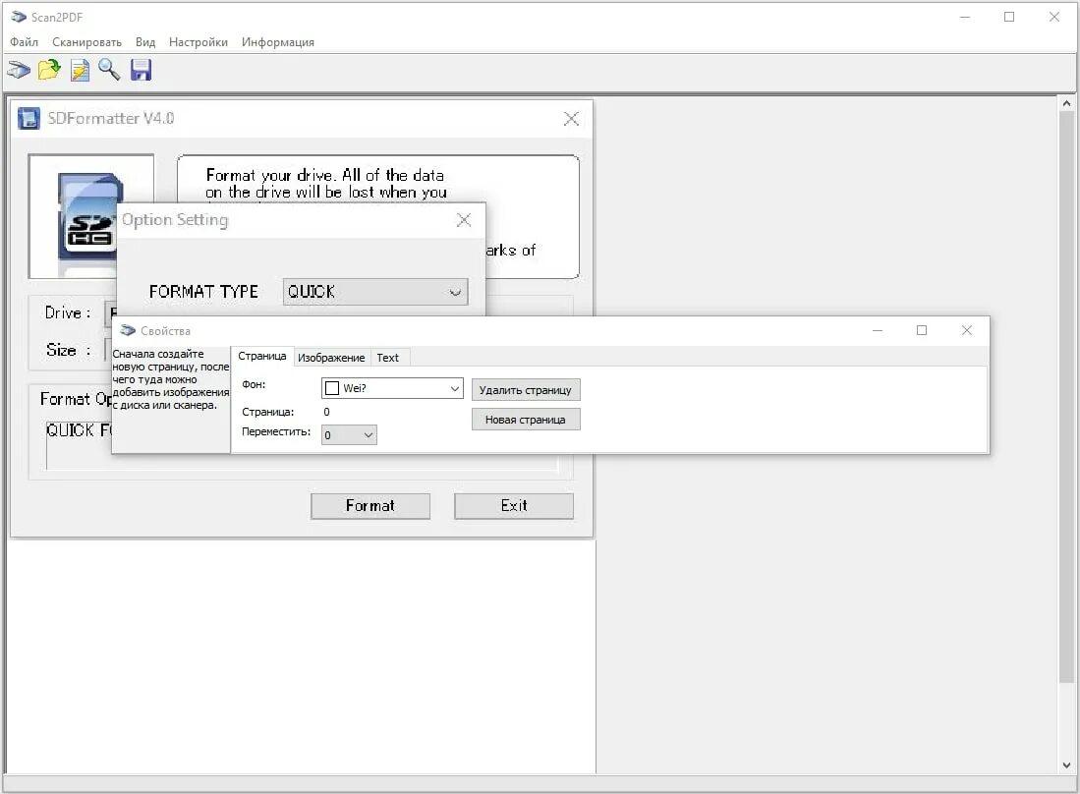Click the vertical scrollbar up arrow
The width and height of the screenshot is (1080, 794).
click(x=1067, y=103)
